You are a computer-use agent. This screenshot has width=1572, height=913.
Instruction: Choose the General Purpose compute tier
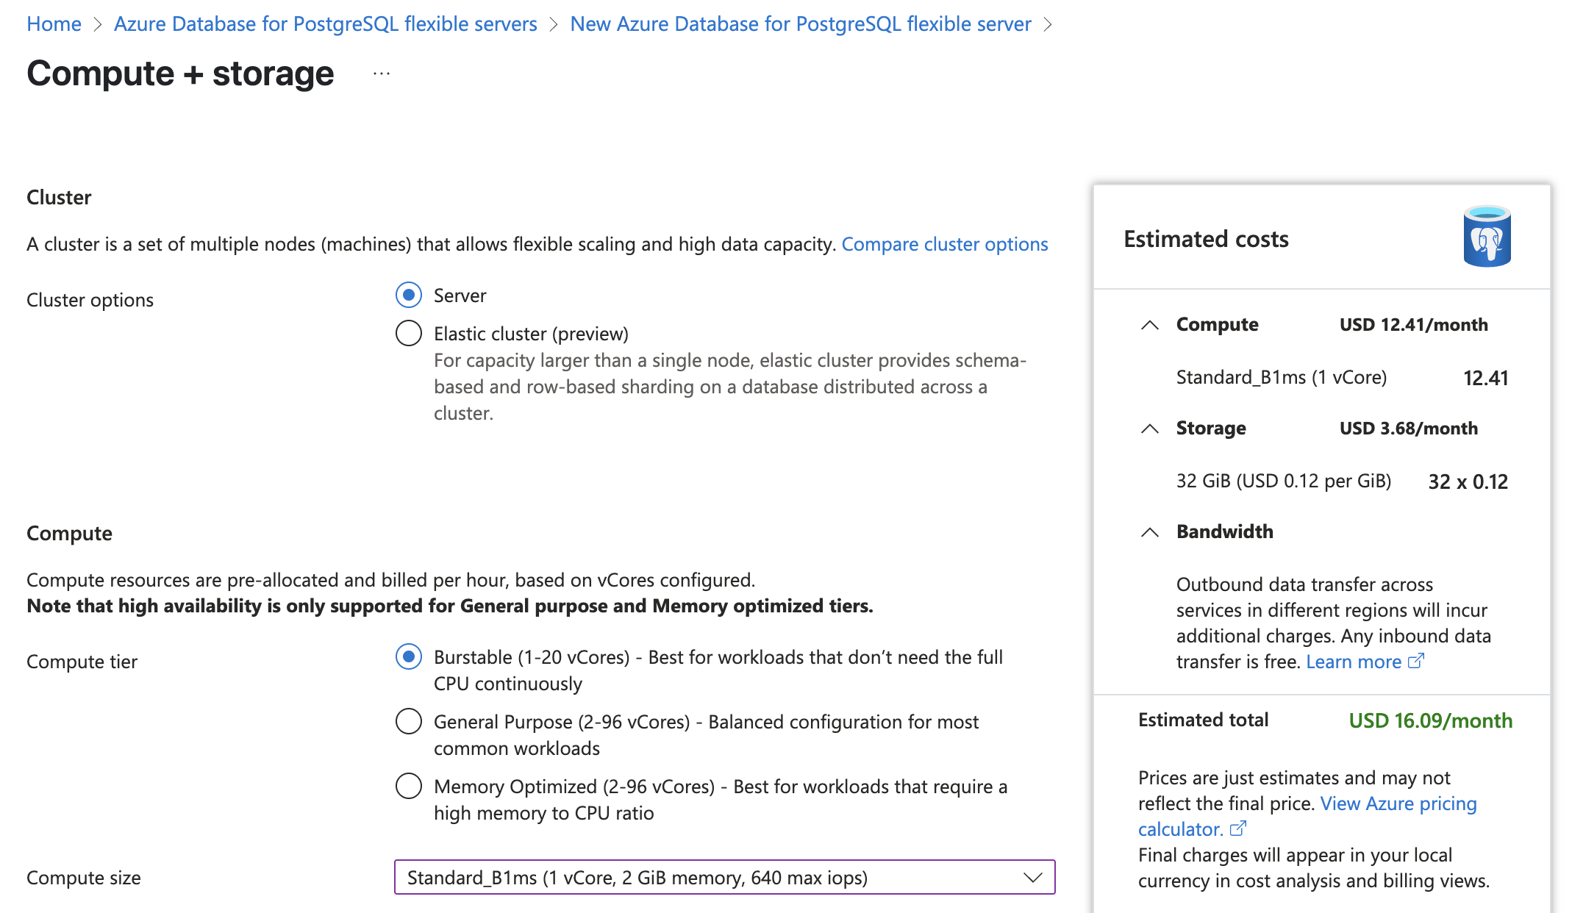click(x=409, y=721)
